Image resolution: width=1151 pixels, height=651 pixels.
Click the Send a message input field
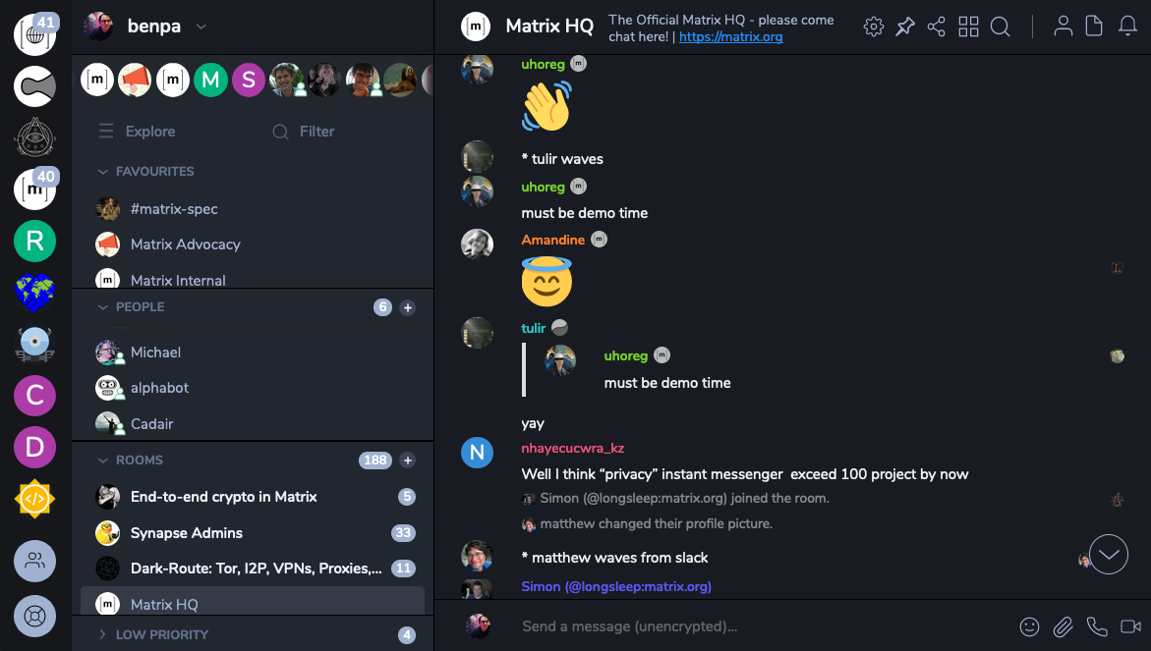764,626
